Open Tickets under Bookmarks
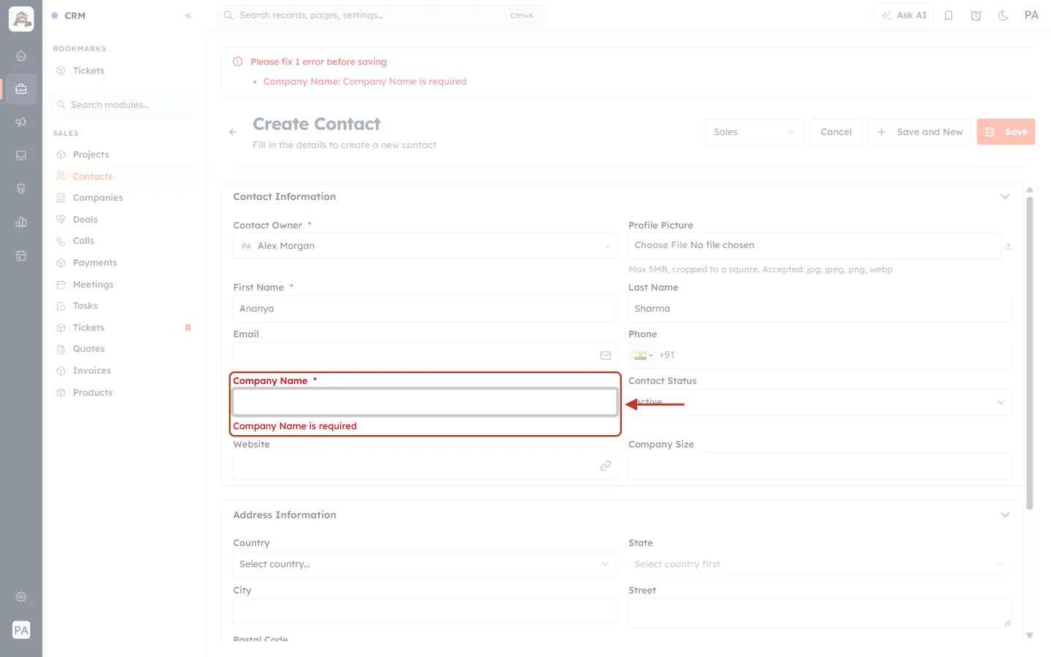The height and width of the screenshot is (657, 1051). click(x=124, y=71)
